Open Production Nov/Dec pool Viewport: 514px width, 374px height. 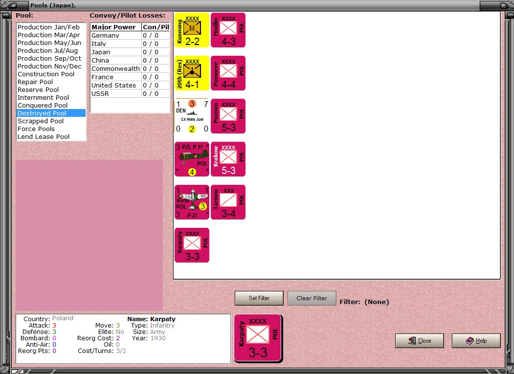pos(51,66)
